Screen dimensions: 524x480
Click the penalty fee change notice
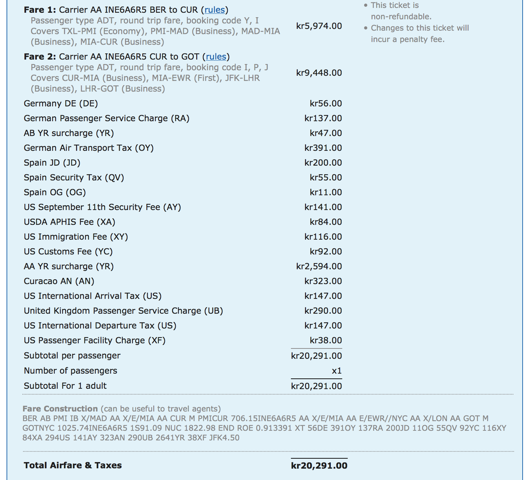[419, 34]
